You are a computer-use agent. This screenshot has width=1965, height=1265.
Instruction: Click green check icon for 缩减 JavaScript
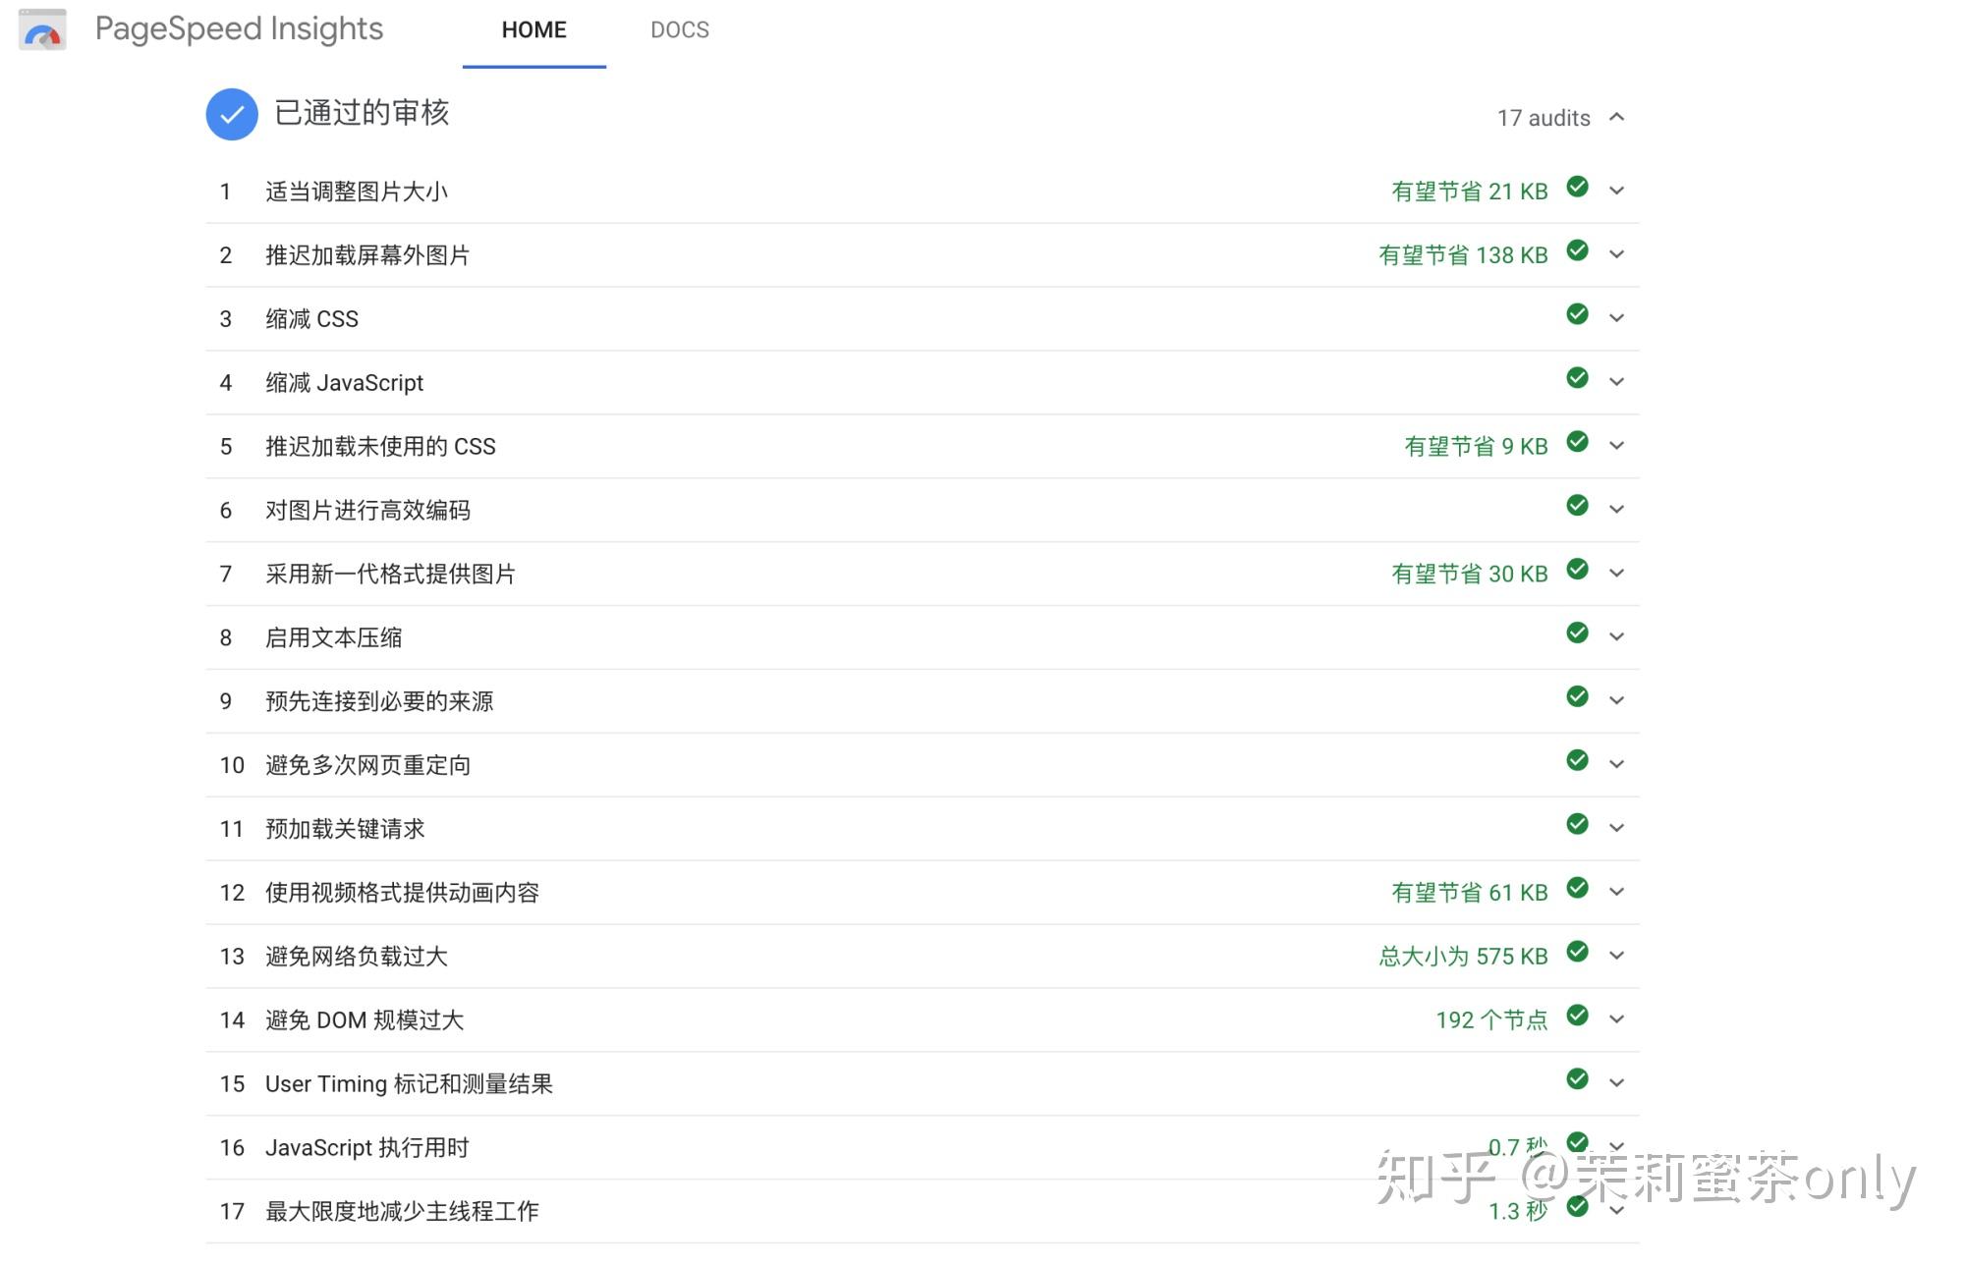1577,378
